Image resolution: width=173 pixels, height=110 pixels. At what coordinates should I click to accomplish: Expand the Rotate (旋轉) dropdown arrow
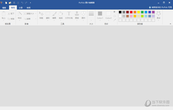pyautogui.click(x=36, y=19)
